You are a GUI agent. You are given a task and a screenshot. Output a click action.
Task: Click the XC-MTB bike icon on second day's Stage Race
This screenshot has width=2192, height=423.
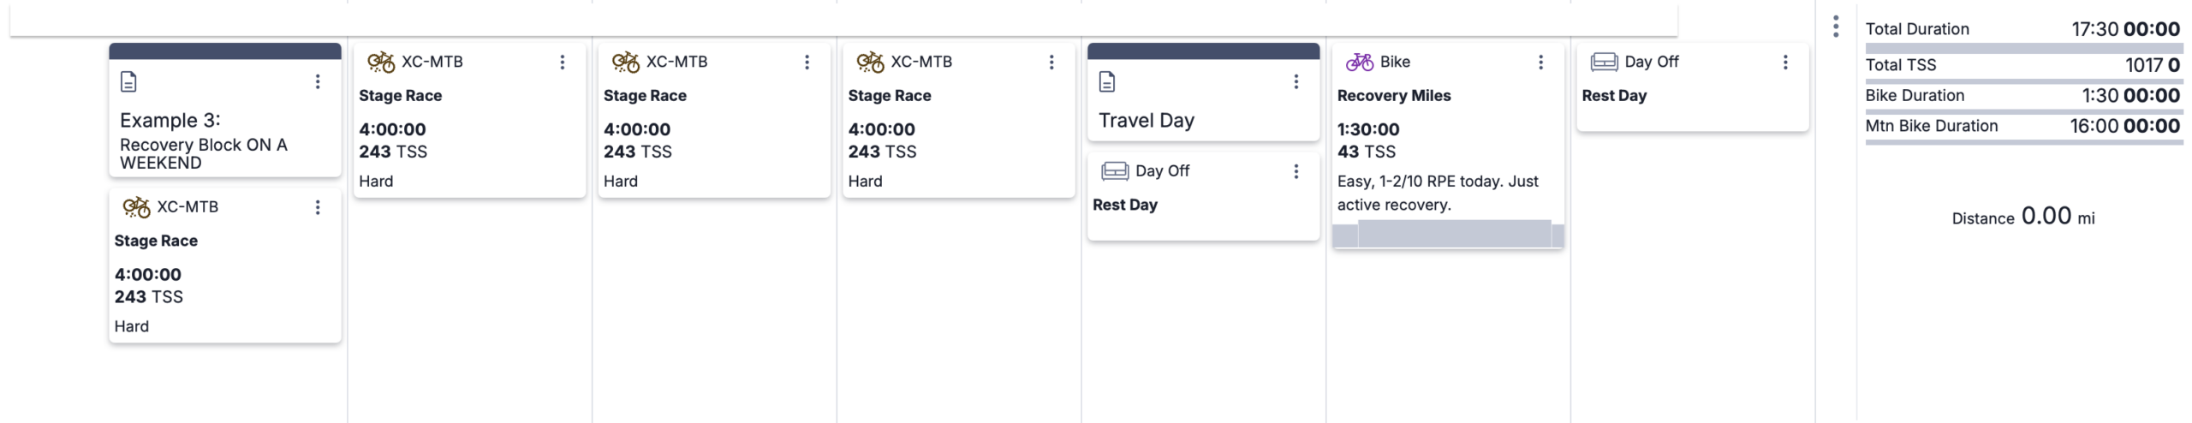(x=381, y=62)
